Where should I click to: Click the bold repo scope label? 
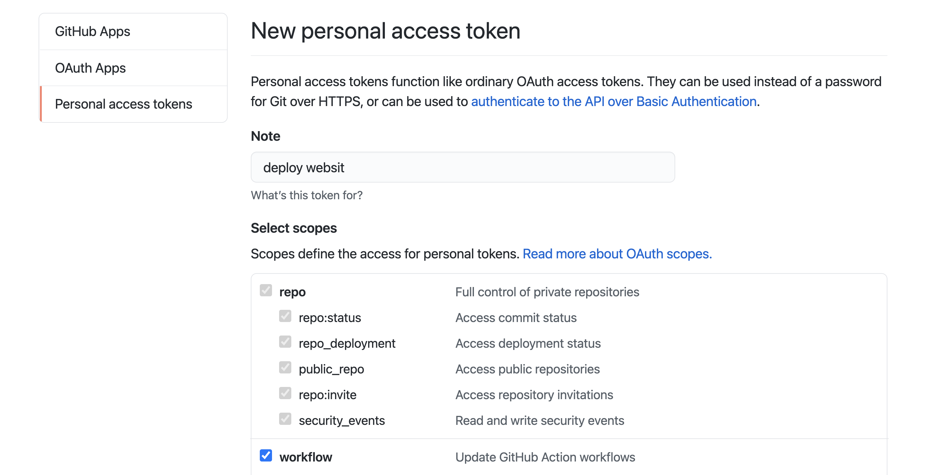coord(292,291)
